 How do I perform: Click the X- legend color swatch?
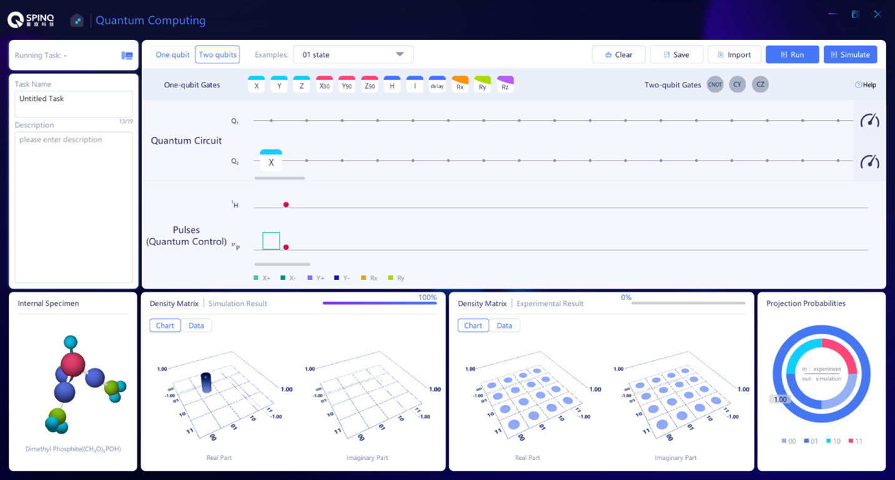pos(283,278)
